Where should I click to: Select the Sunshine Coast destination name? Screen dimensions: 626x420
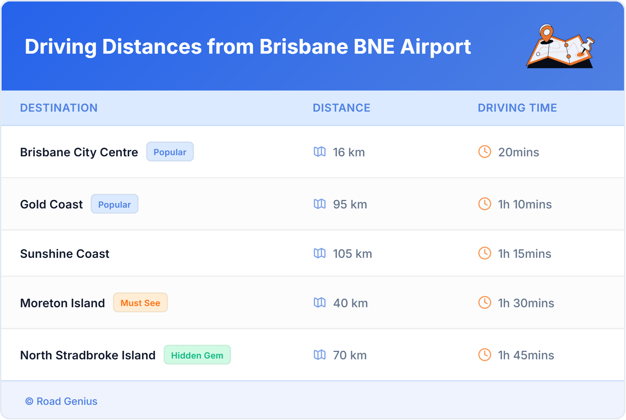point(65,254)
